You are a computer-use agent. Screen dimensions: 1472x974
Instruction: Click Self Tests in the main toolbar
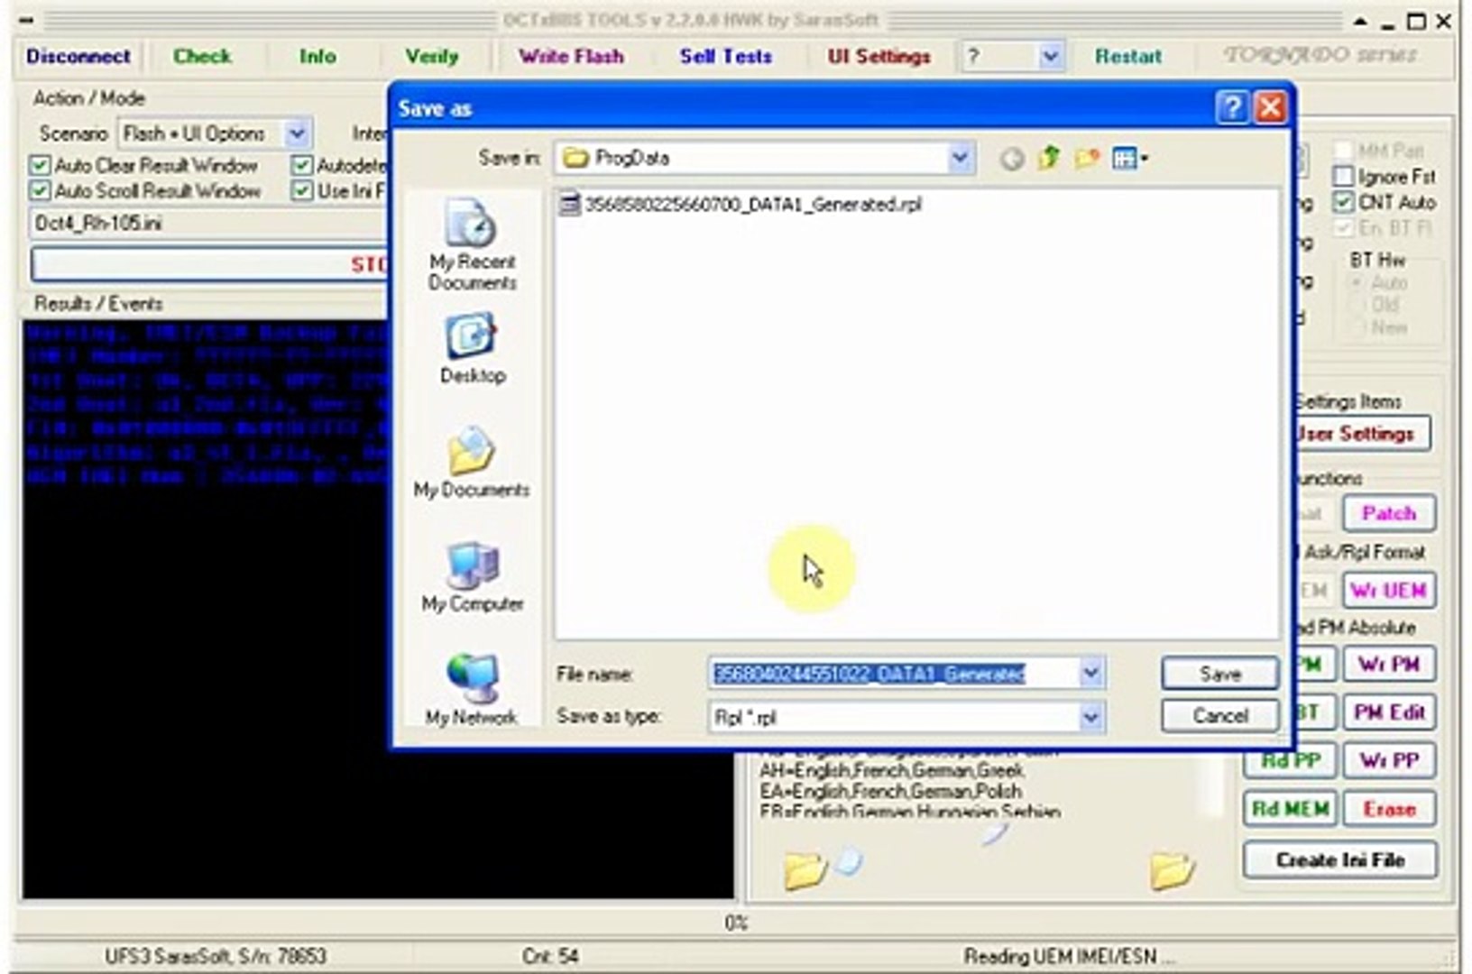click(x=726, y=57)
